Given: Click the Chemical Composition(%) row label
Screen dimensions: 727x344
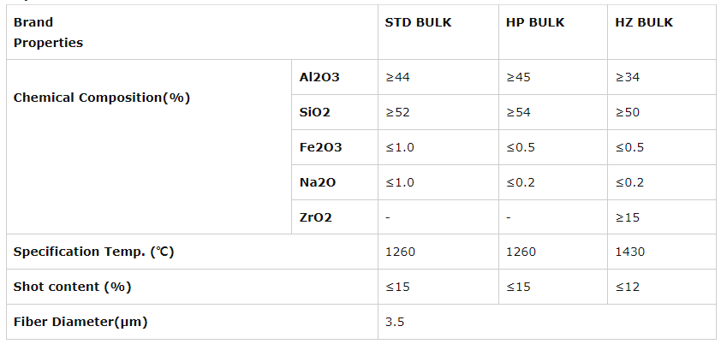Looking at the screenshot, I should coord(102,98).
